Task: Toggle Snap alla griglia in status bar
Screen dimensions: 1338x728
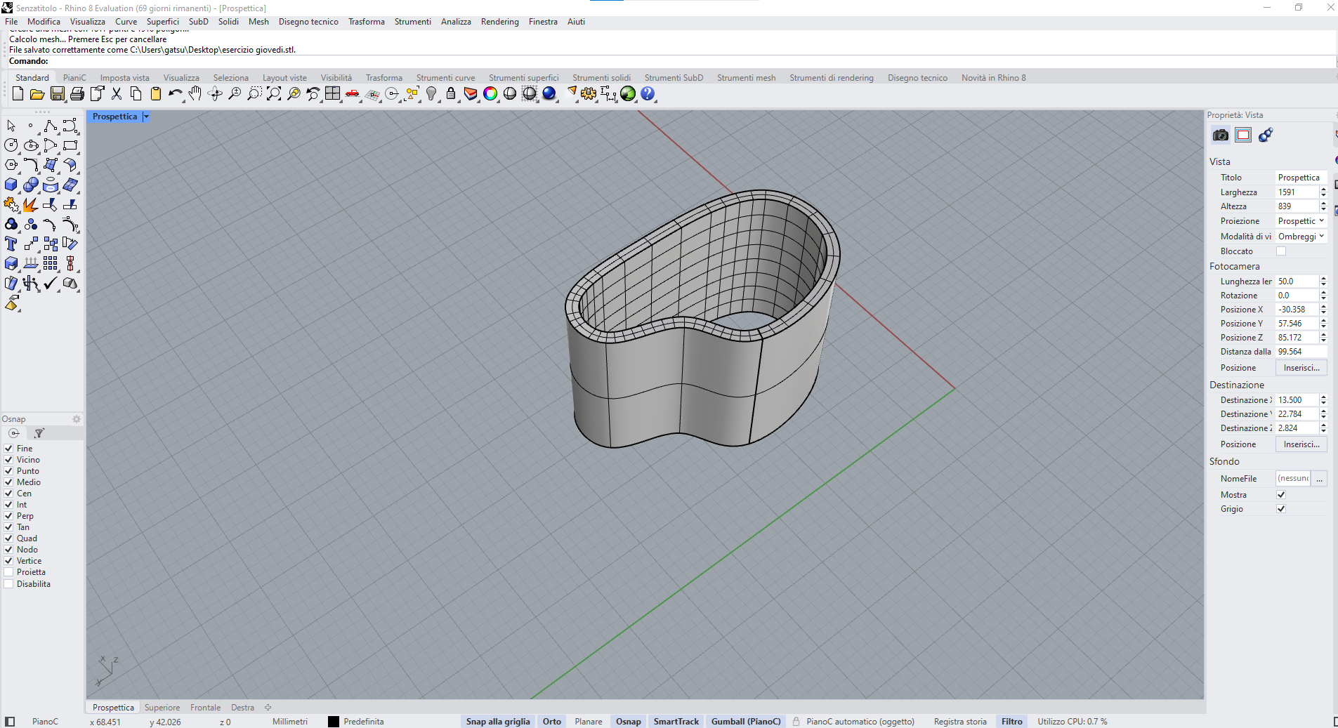Action: tap(497, 722)
